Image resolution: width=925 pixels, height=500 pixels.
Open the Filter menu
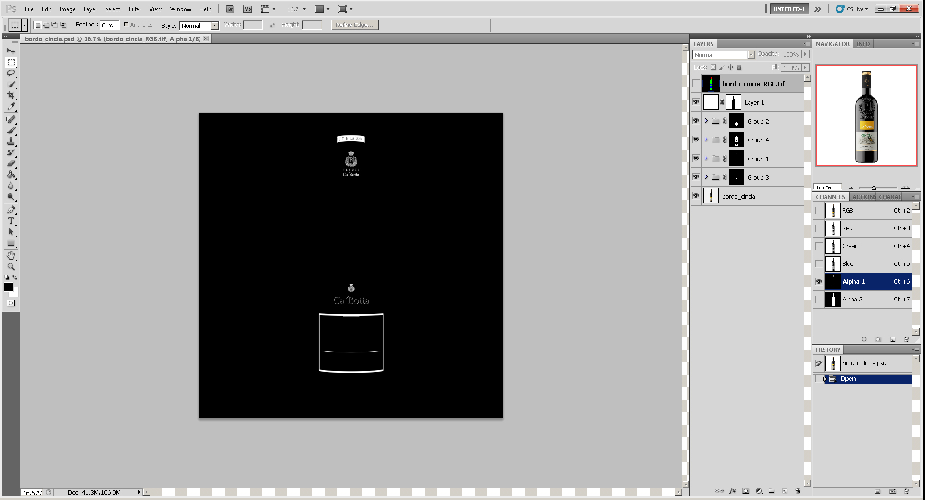tap(135, 9)
